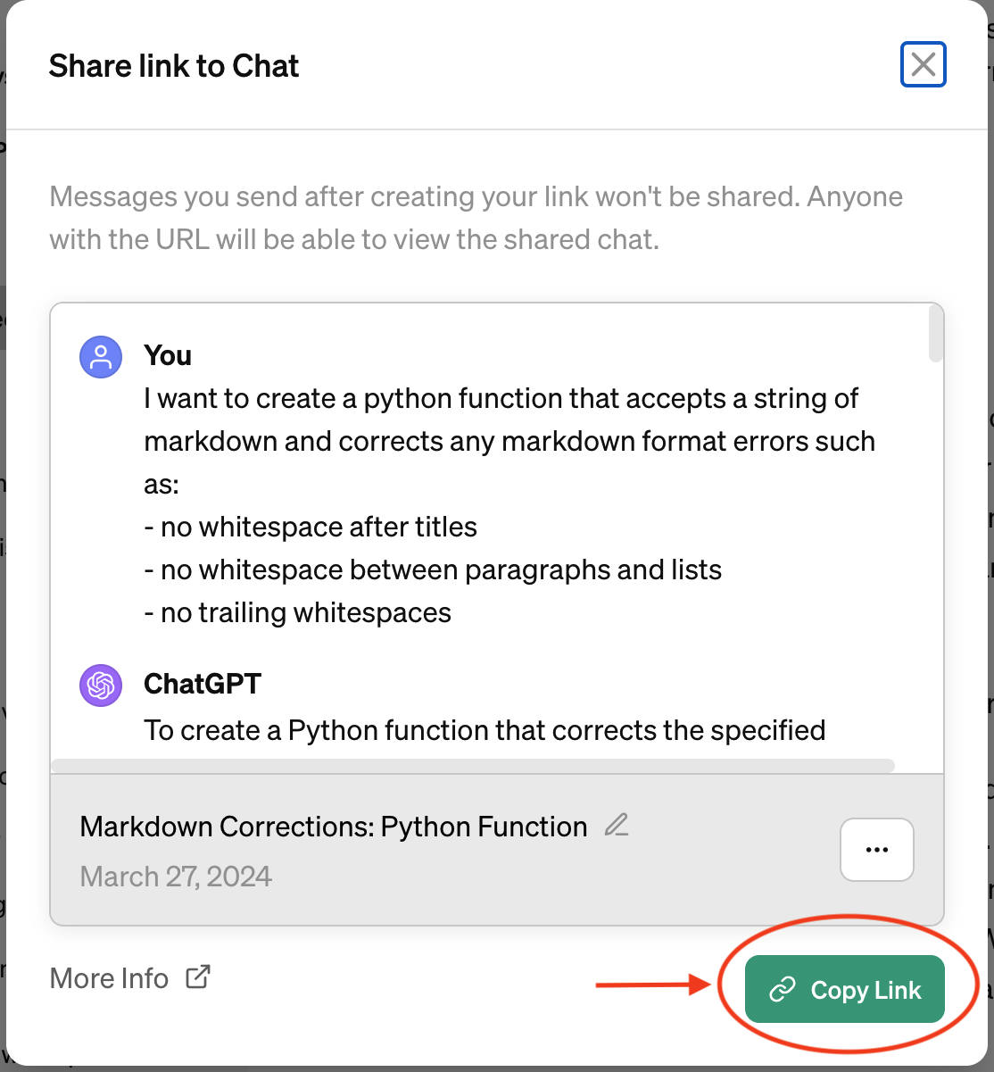Click the vertical scrollbar in chat preview
Screen dimensions: 994x1072
[x=936, y=334]
